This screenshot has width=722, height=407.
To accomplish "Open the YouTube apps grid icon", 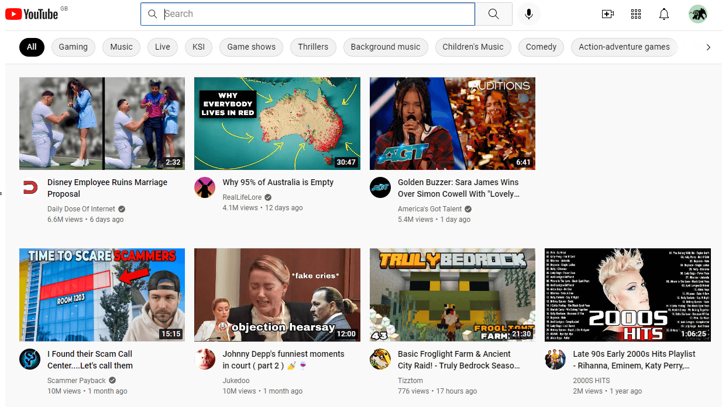I will click(636, 14).
